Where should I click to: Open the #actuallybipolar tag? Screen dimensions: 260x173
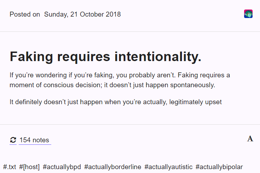[x=219, y=167]
